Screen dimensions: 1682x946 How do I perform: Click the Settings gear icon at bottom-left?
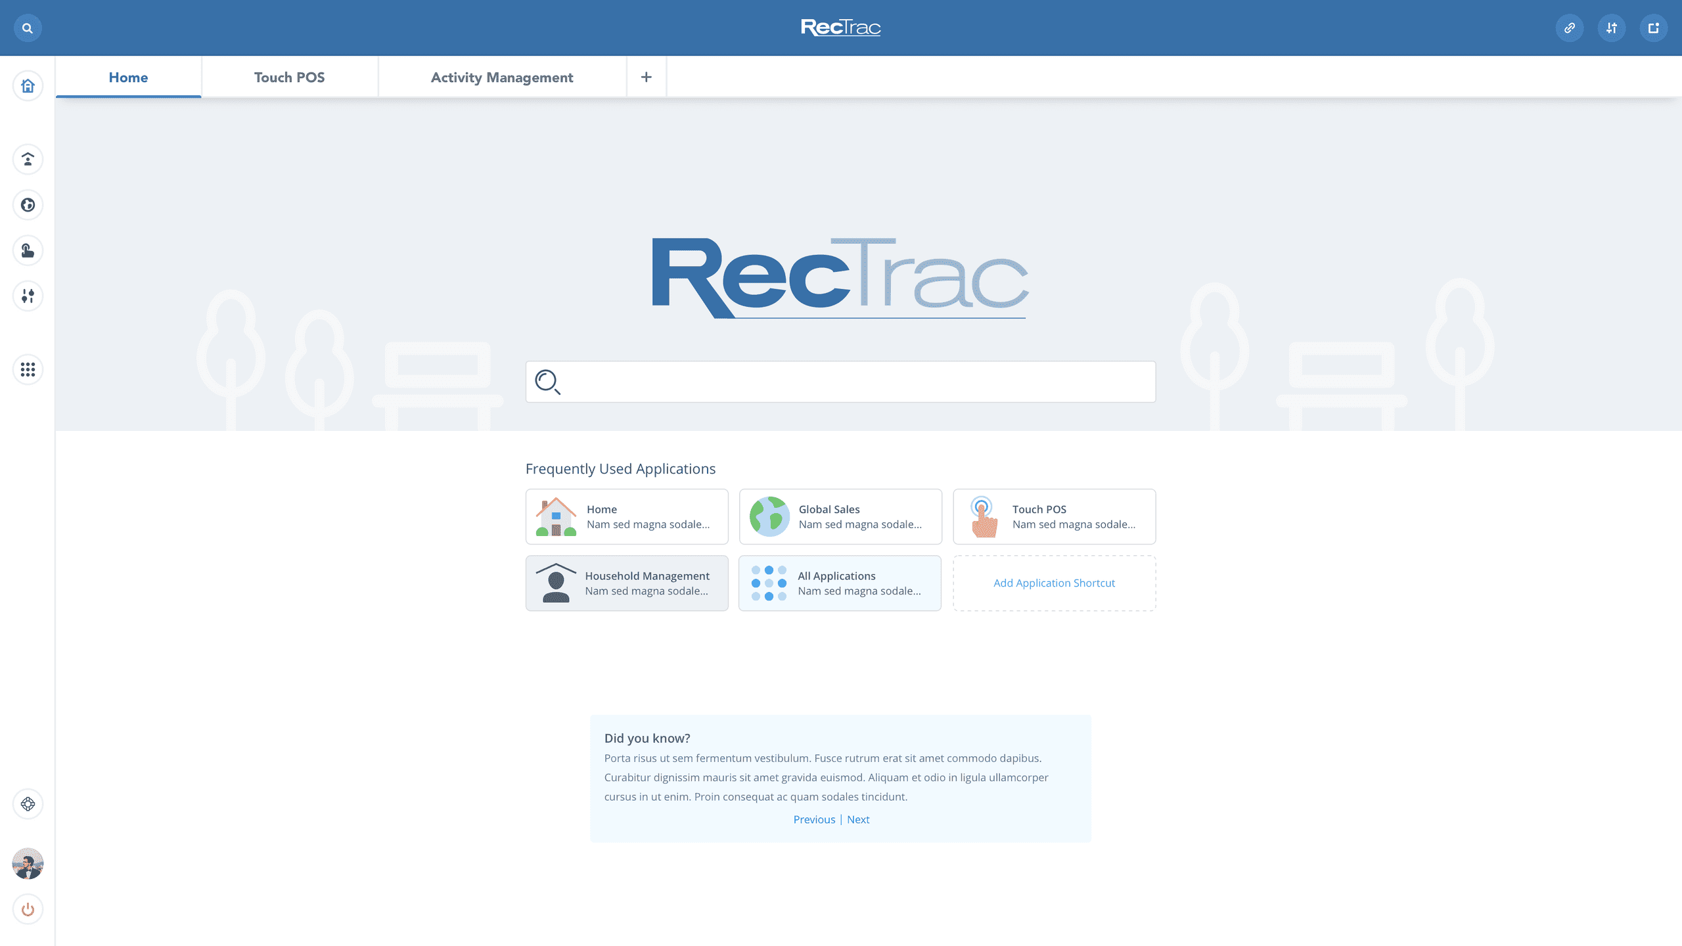coord(28,804)
